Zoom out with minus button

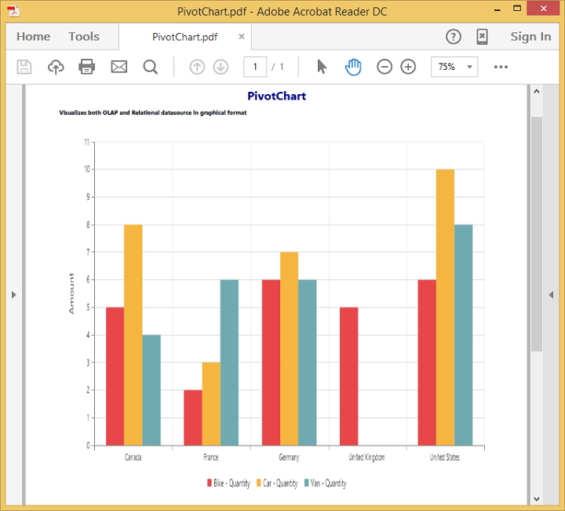(385, 68)
